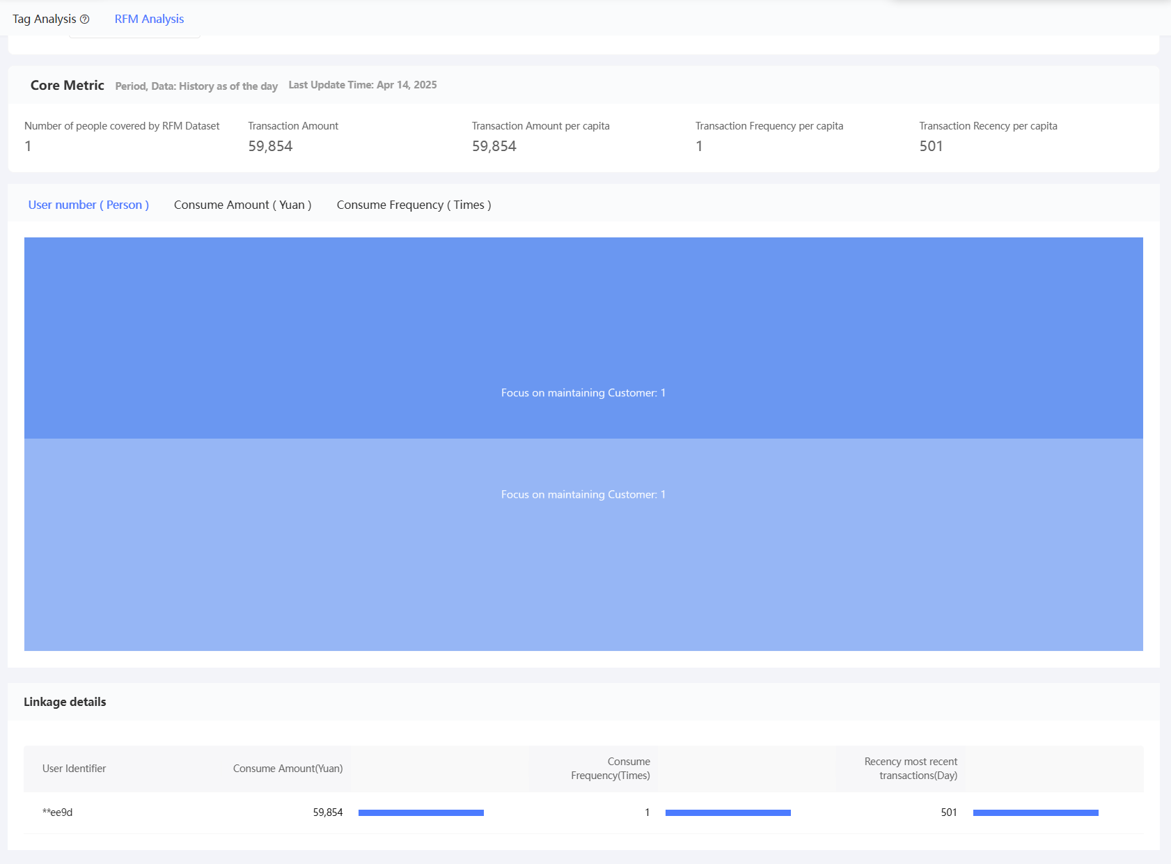Click the consume amount bar for **ee9d
Screen dimensions: 1171x864
421,812
